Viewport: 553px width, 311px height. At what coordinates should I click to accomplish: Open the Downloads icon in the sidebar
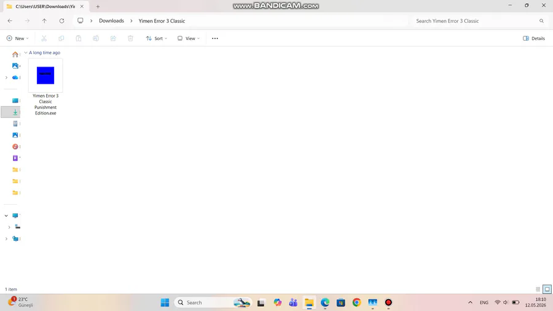pyautogui.click(x=15, y=112)
